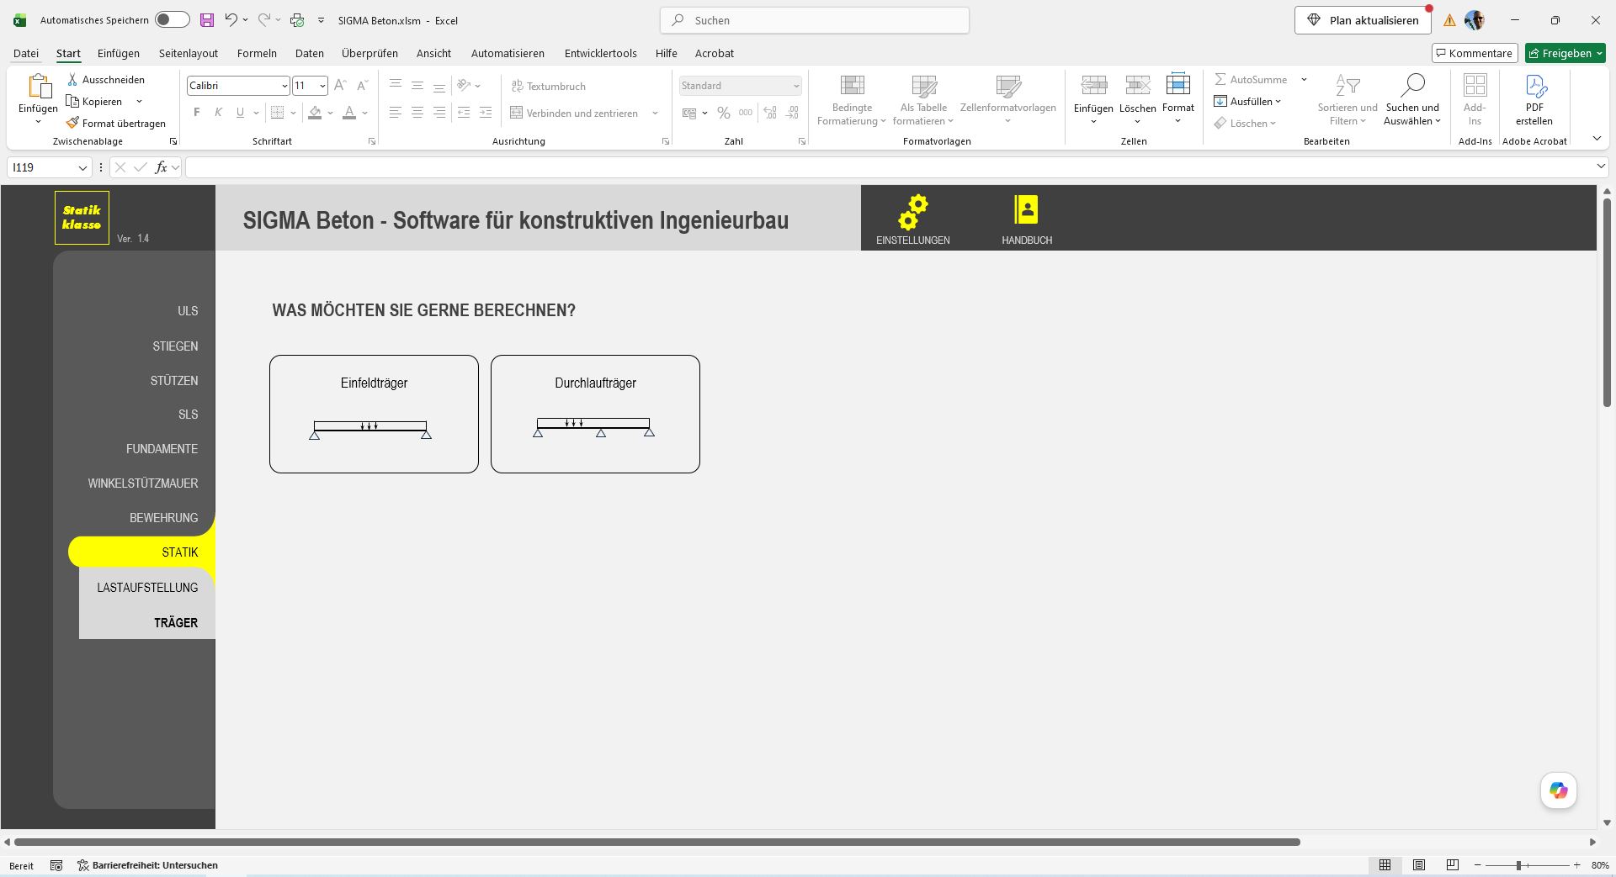Decrease font size icon
Image resolution: width=1616 pixels, height=877 pixels.
click(363, 85)
